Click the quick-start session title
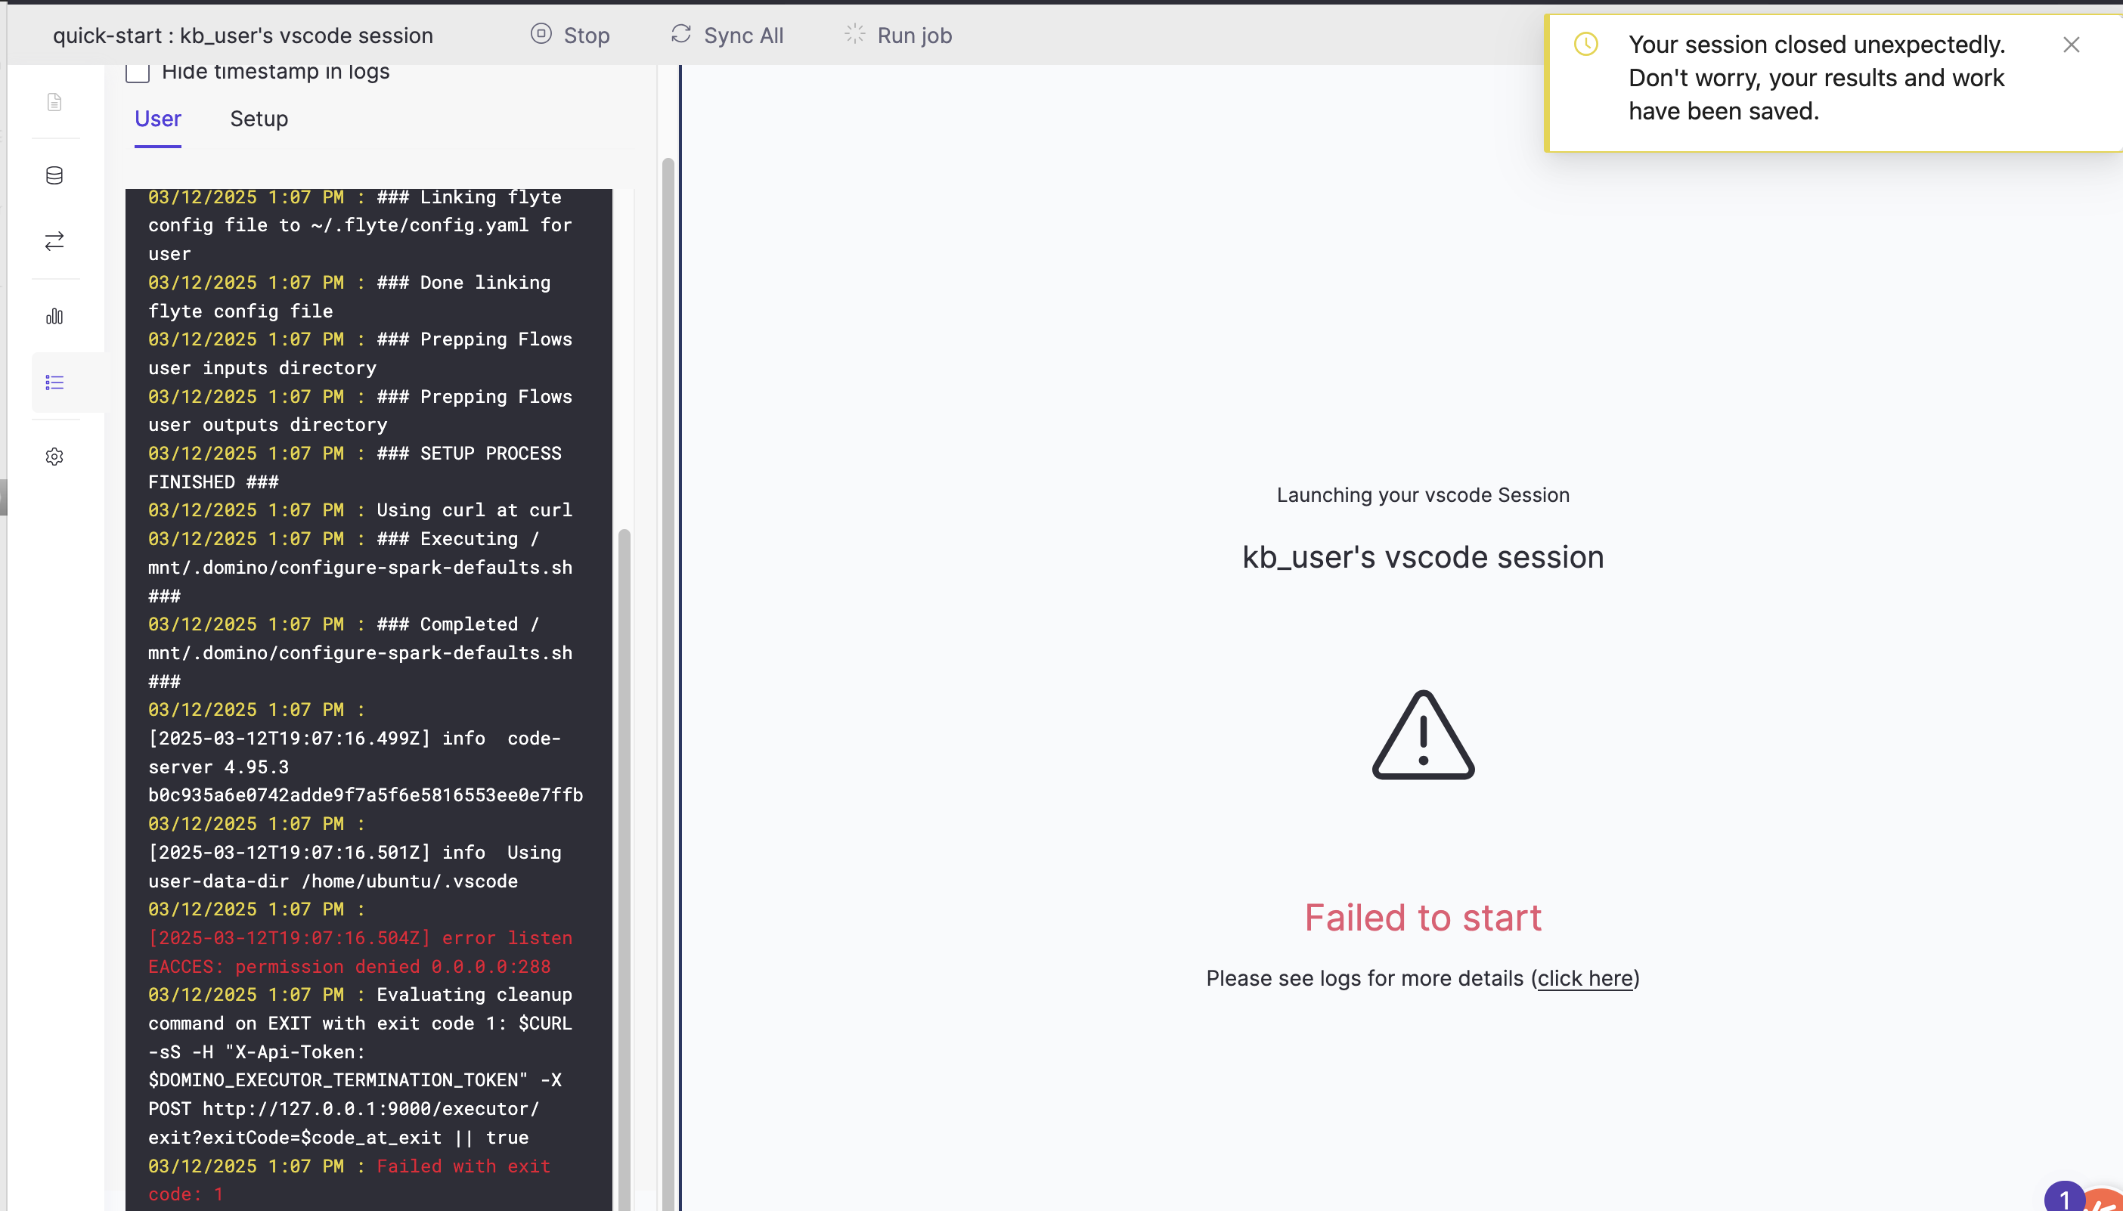The height and width of the screenshot is (1211, 2123). click(243, 35)
